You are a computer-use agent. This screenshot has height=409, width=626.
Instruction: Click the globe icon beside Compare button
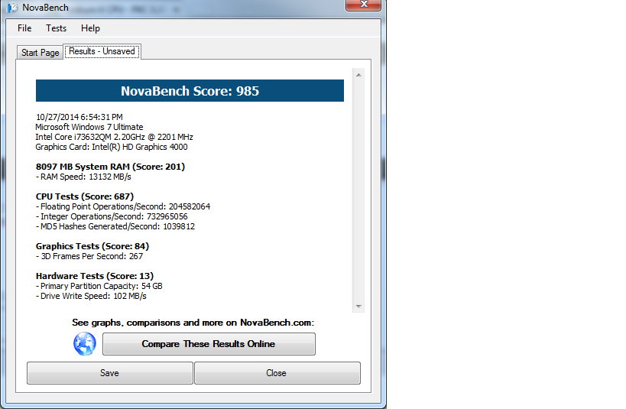[x=85, y=344]
